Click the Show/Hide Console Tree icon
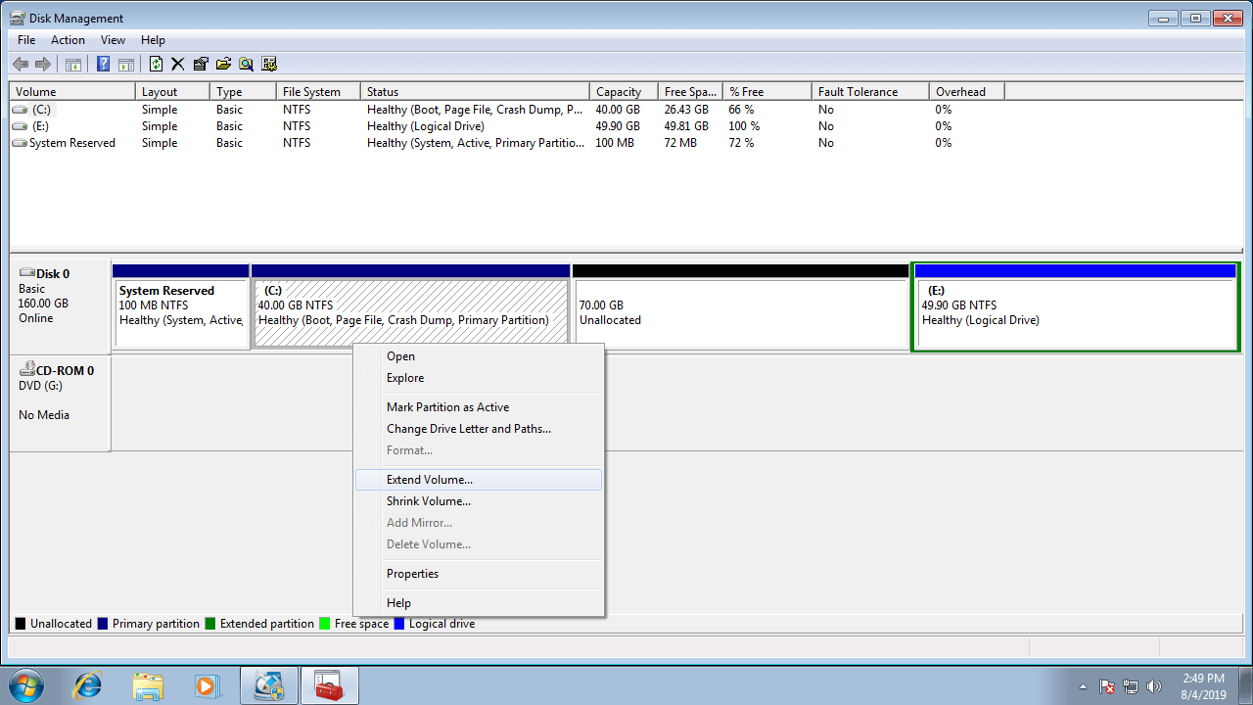The width and height of the screenshot is (1253, 705). pyautogui.click(x=72, y=64)
